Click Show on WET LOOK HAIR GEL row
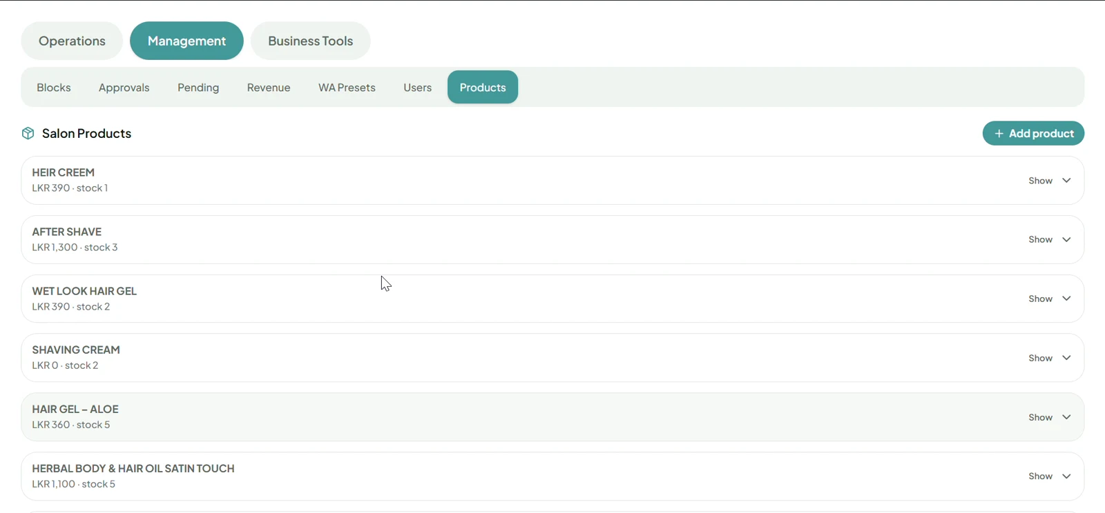1105x513 pixels. coord(1040,299)
